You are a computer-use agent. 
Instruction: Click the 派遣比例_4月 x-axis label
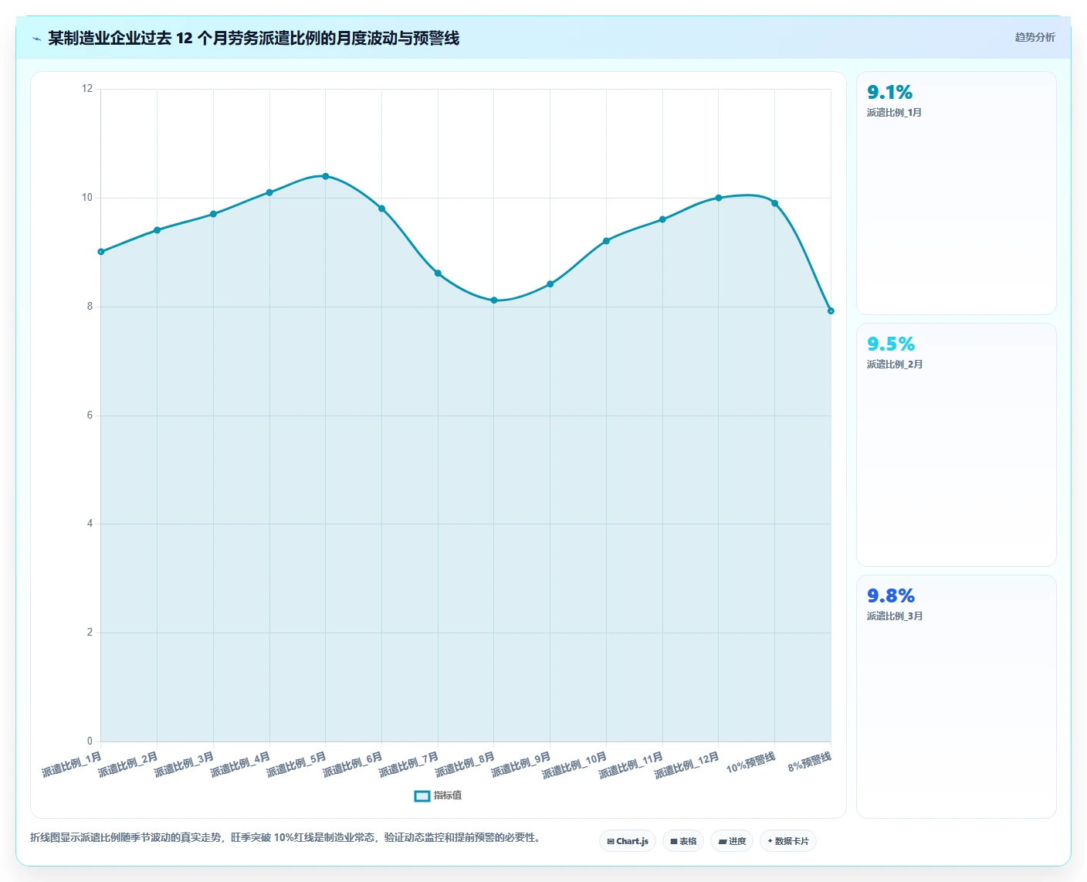point(240,765)
